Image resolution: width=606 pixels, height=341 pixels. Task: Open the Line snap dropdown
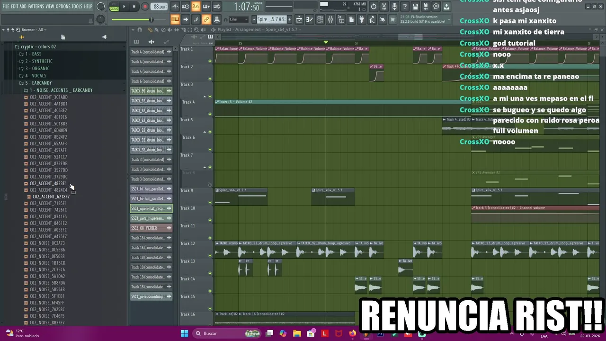click(x=239, y=19)
